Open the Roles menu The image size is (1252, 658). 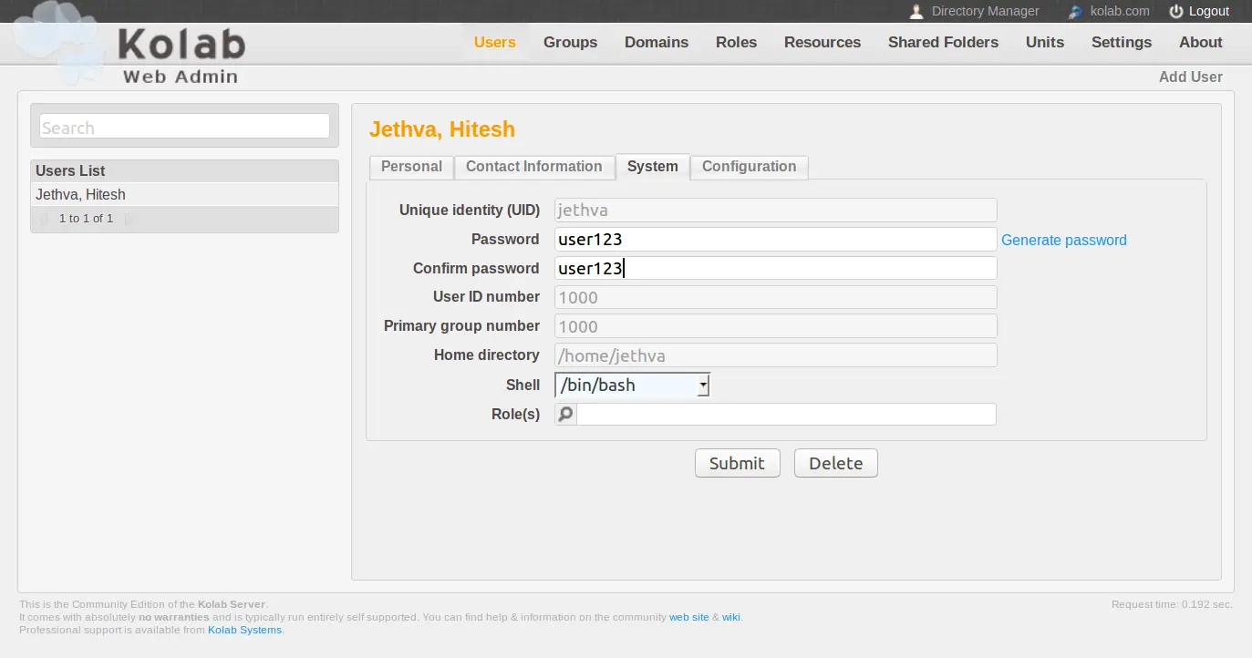point(737,42)
